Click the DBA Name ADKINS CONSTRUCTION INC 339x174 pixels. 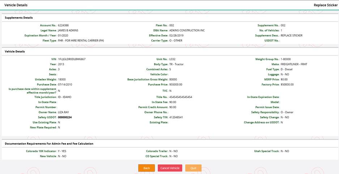[187, 31]
